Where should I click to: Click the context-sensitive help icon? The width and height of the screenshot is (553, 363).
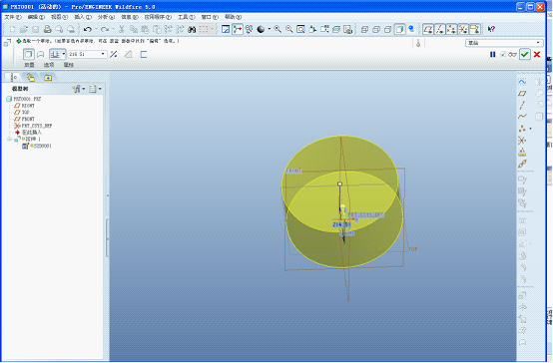click(x=491, y=29)
